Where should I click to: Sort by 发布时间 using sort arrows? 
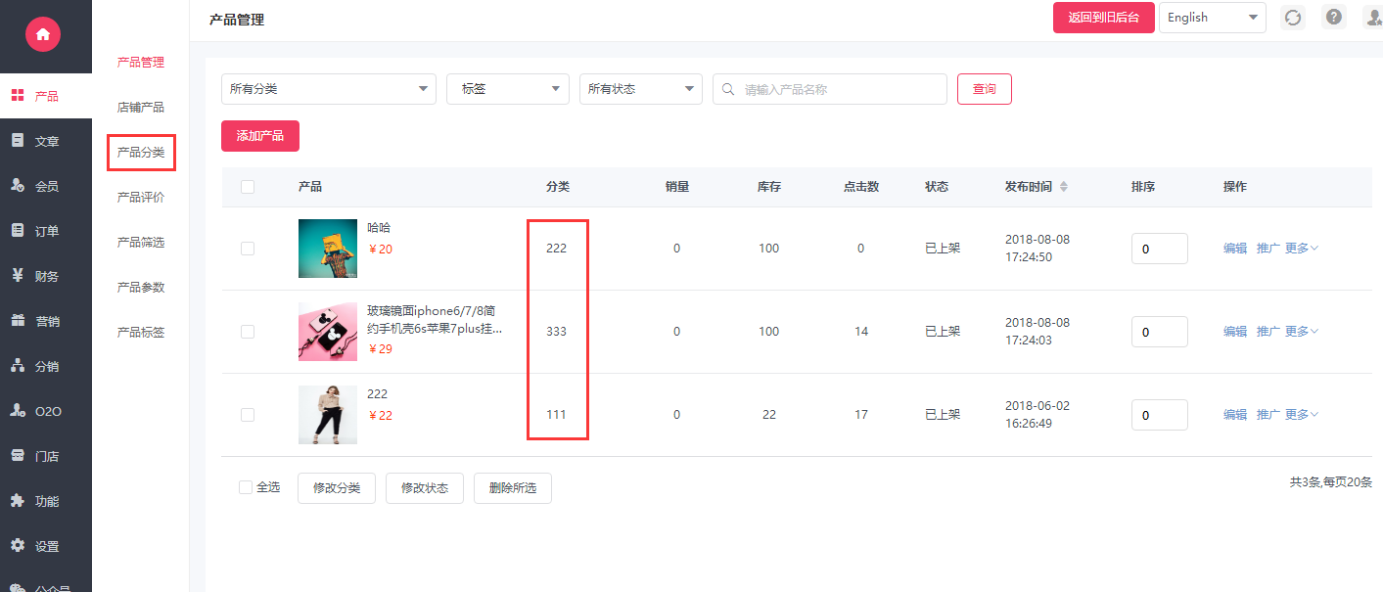(x=1064, y=187)
